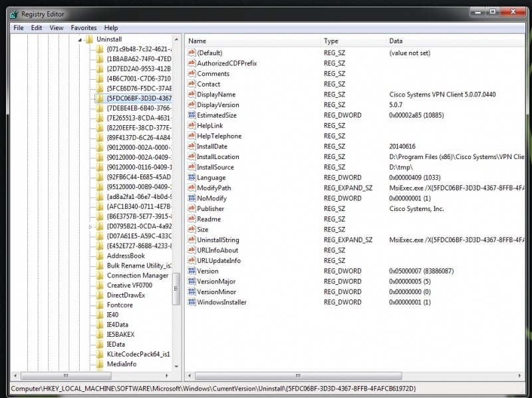This screenshot has height=398, width=532.
Task: Select the {071c9b48-7c32-4621 key
Action: [139, 49]
